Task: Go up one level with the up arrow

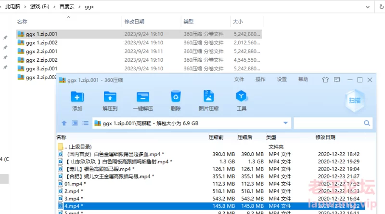Action: [x=64, y=123]
